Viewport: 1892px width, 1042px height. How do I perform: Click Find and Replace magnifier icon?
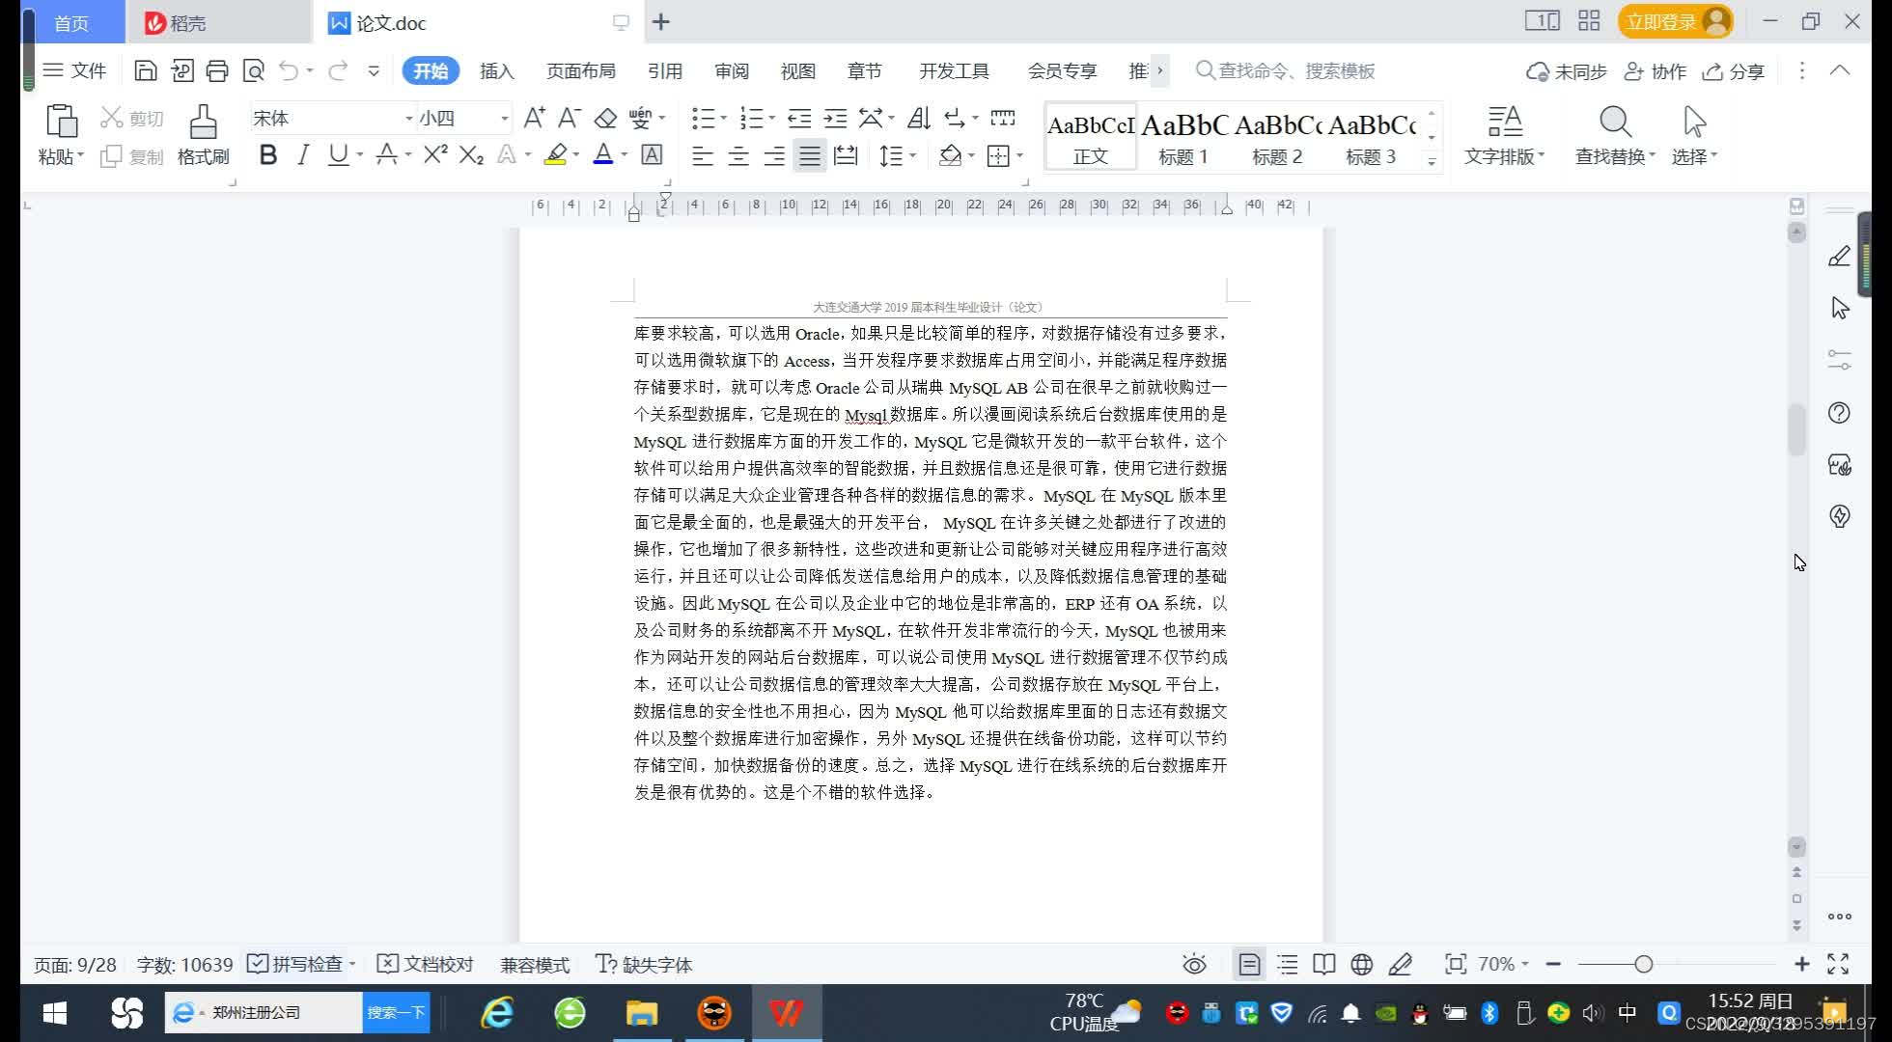pyautogui.click(x=1615, y=123)
